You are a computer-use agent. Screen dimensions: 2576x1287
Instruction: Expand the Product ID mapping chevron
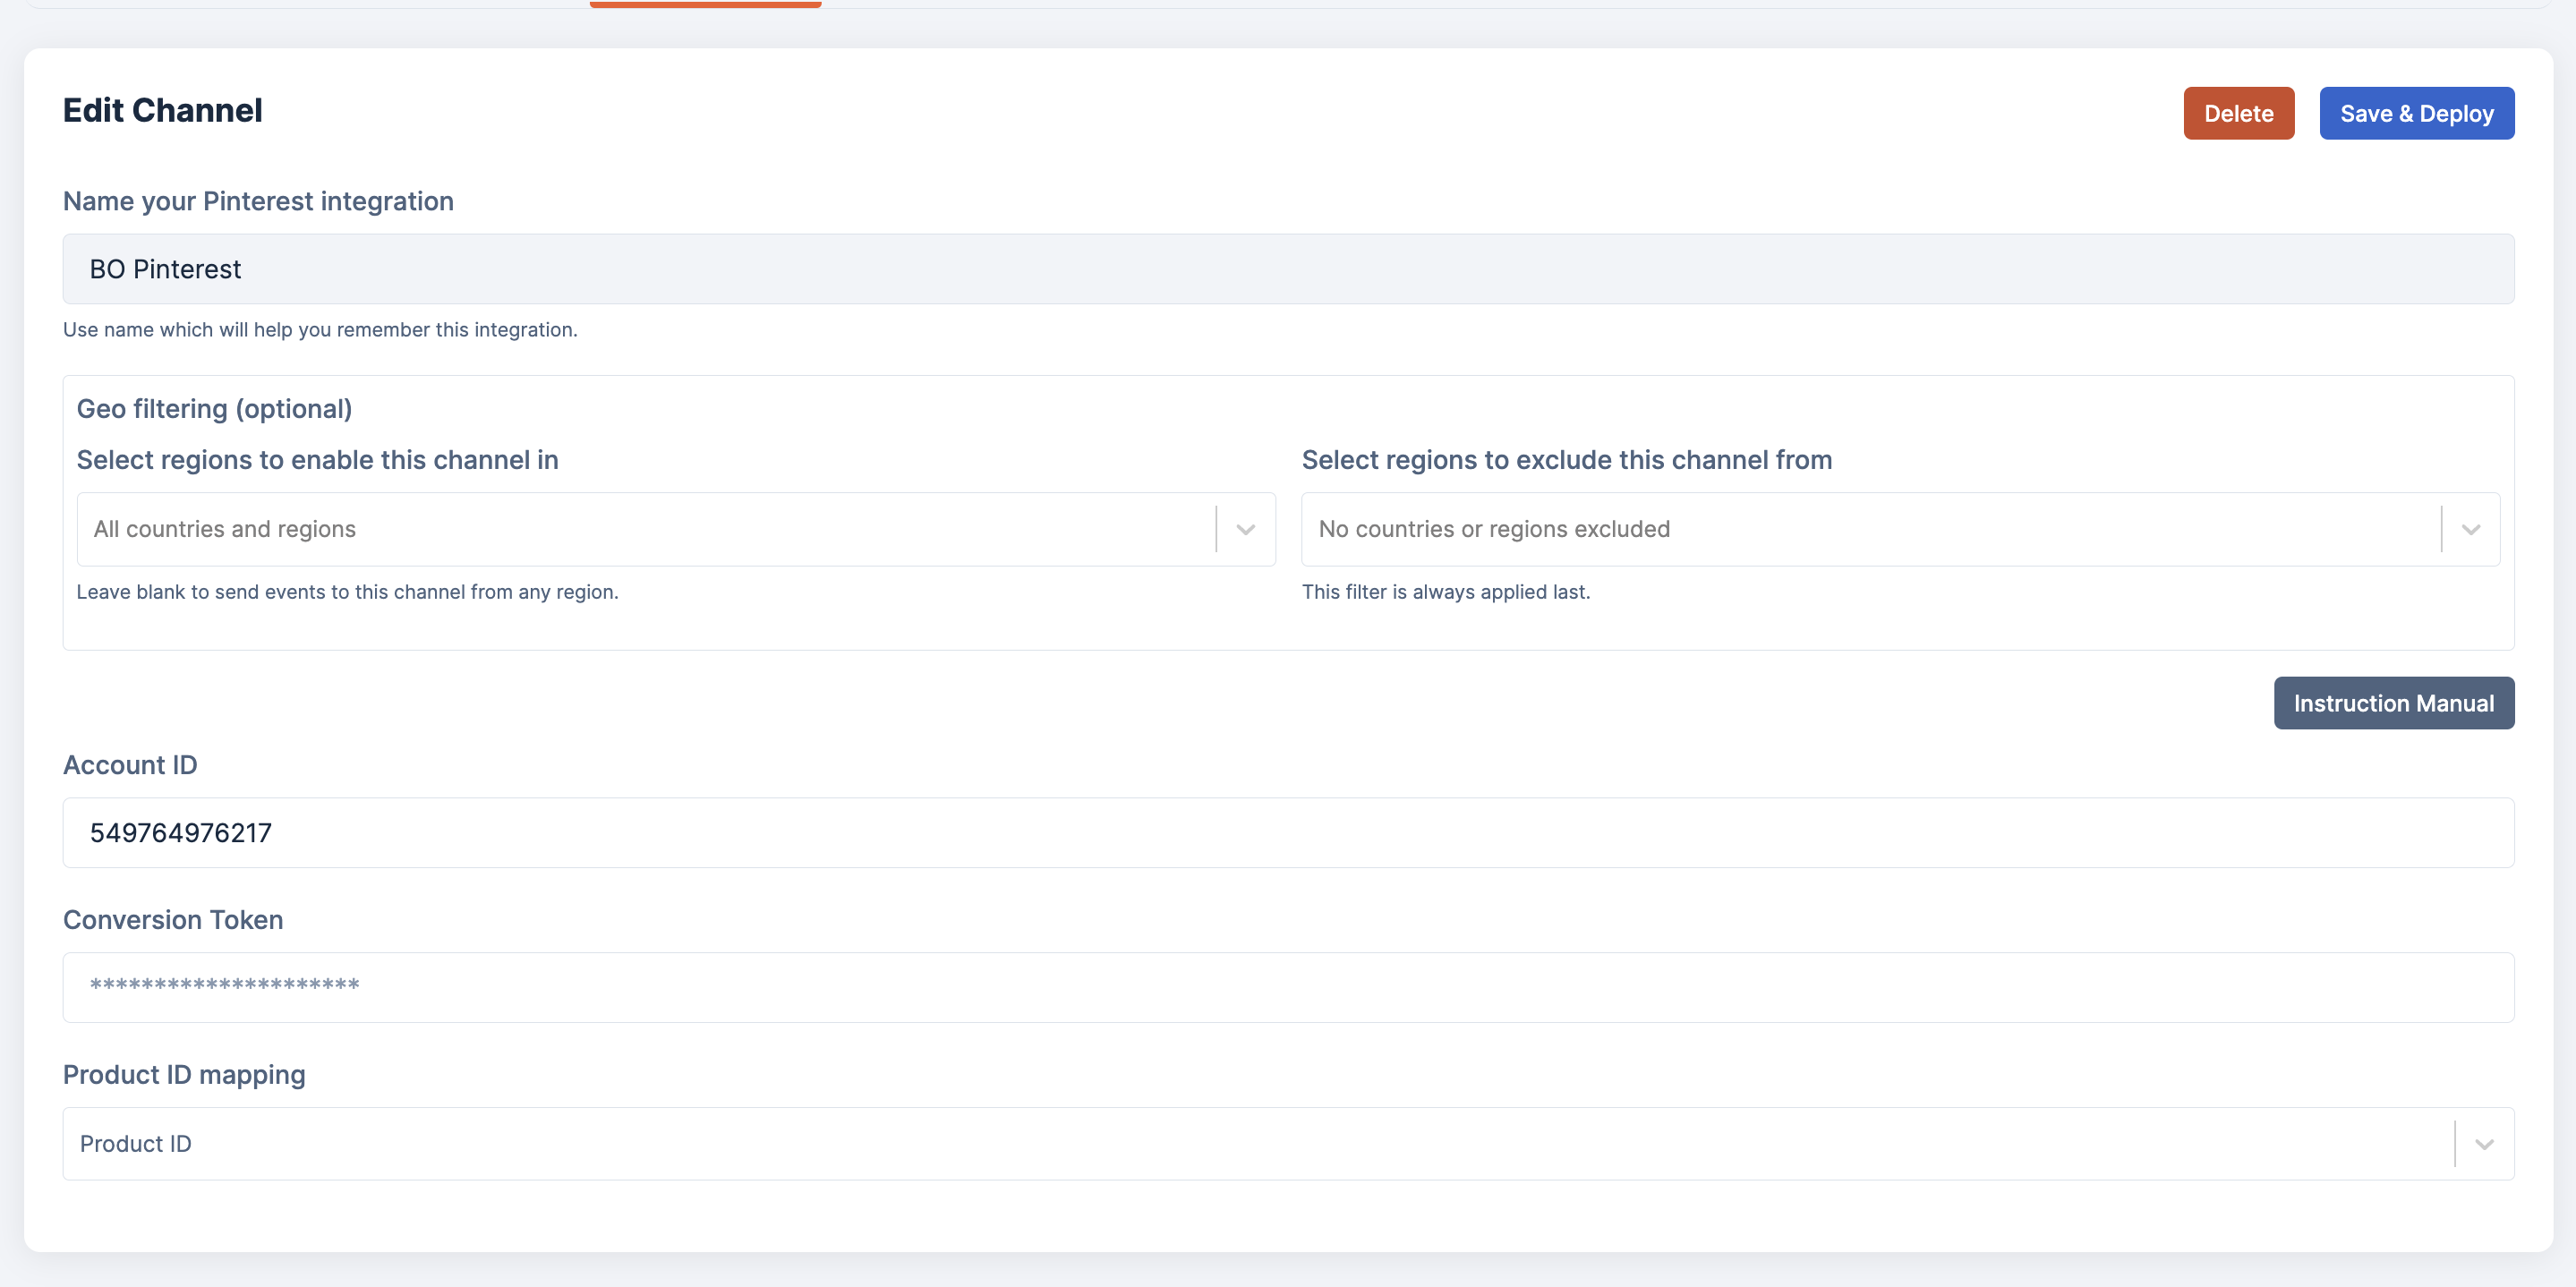(2483, 1144)
